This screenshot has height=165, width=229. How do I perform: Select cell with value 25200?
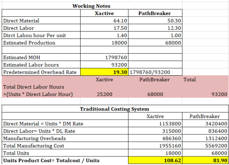[x=105, y=94]
